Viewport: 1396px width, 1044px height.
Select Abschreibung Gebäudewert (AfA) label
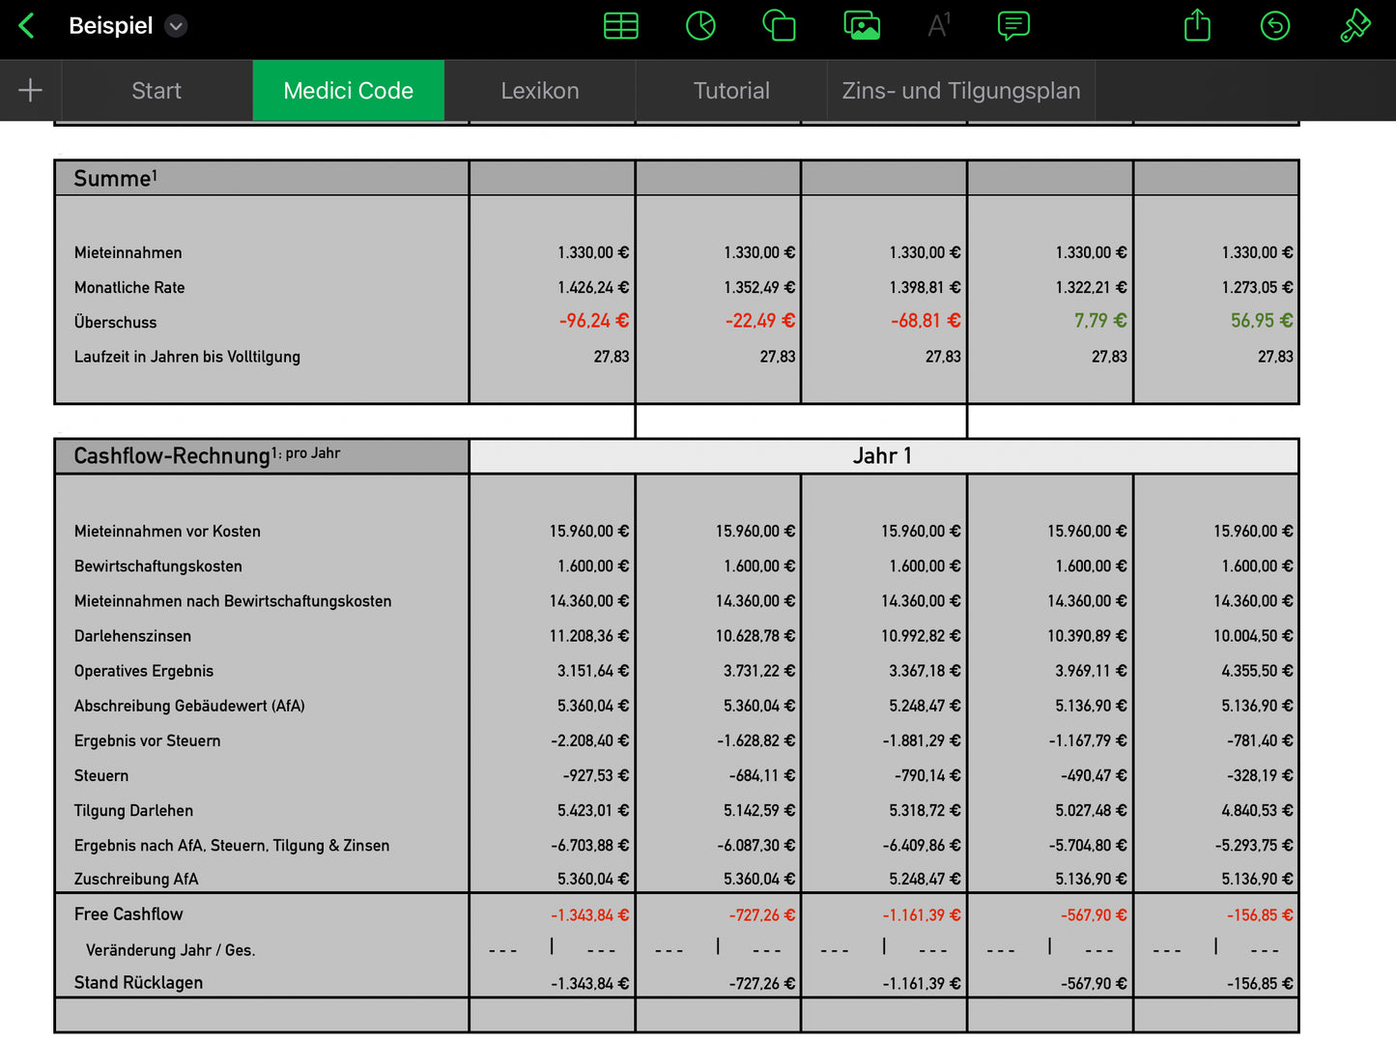pos(189,707)
